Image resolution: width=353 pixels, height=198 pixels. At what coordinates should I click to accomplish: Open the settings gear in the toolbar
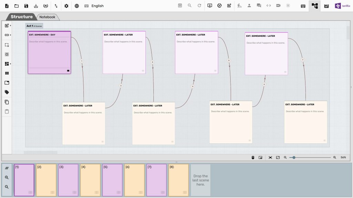click(67, 6)
